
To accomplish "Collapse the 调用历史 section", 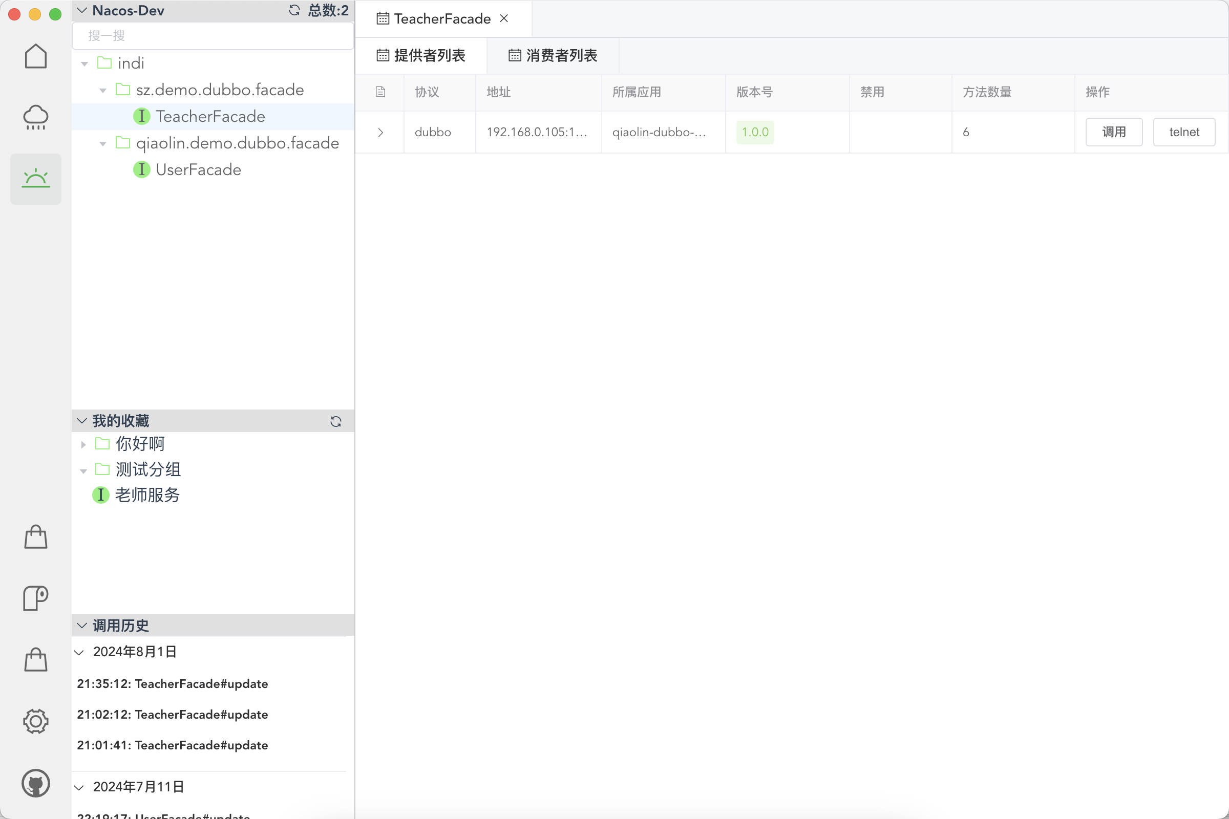I will click(82, 626).
